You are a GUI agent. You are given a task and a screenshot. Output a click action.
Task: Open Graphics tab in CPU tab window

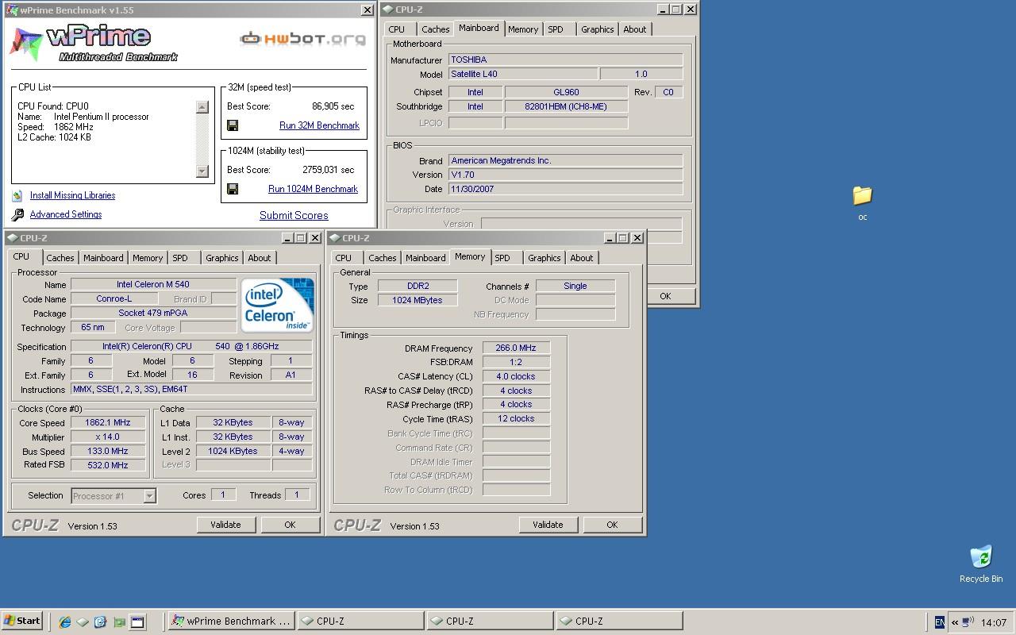(x=222, y=258)
